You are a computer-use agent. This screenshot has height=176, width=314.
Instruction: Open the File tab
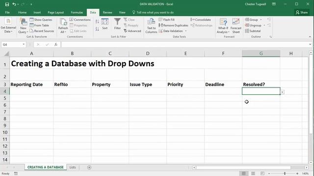(x=7, y=12)
